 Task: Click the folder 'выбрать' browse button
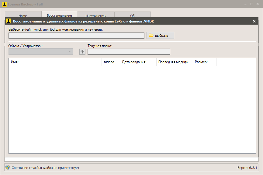160,35
